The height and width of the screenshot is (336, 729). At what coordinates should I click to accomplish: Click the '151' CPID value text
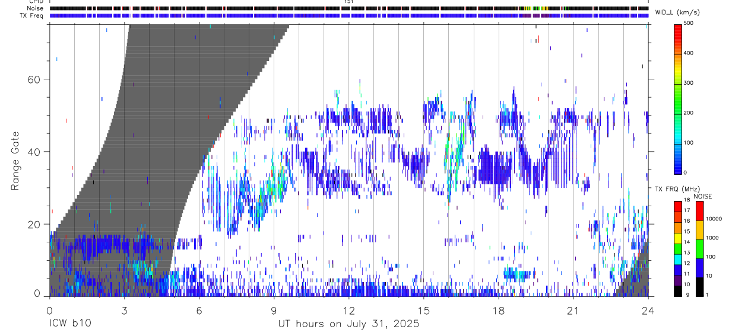pos(349,2)
